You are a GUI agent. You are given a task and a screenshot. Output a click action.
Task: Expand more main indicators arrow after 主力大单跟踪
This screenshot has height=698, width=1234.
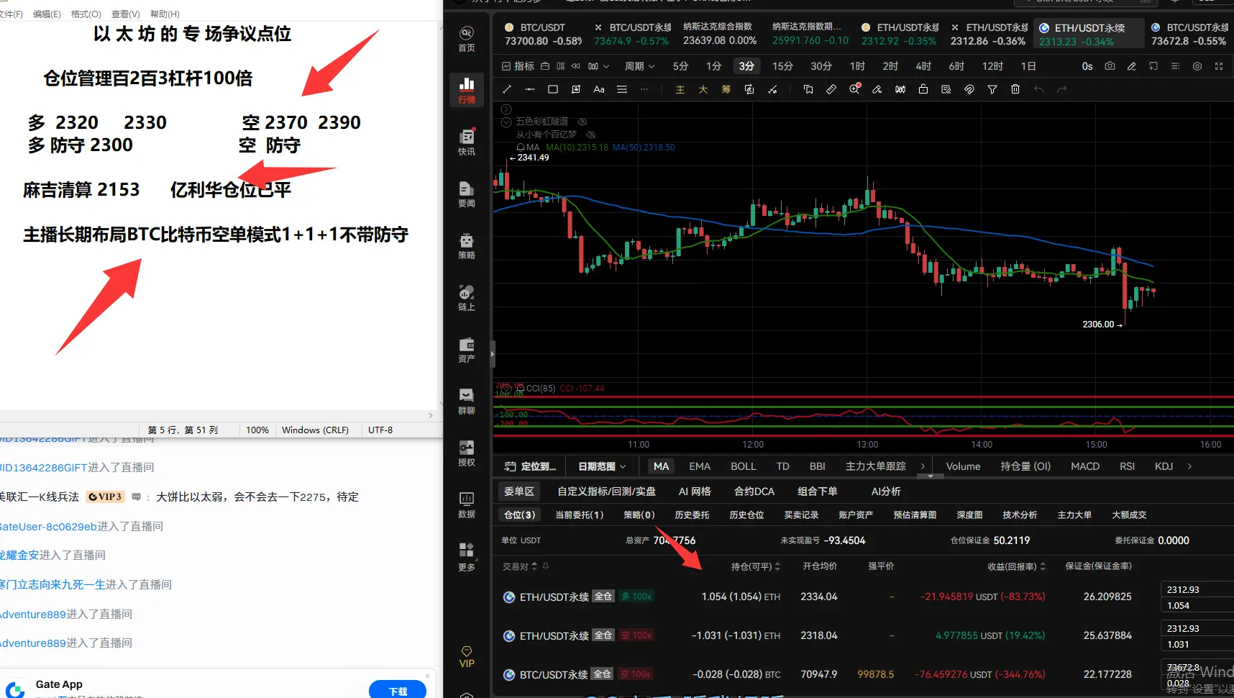point(923,466)
